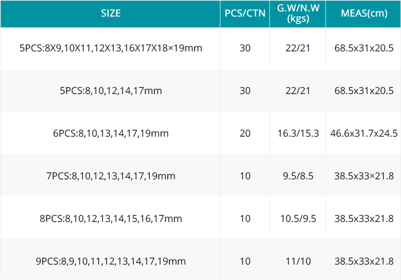Click the PCS/CTN value 20
Screen dimensions: 401x280
point(245,134)
